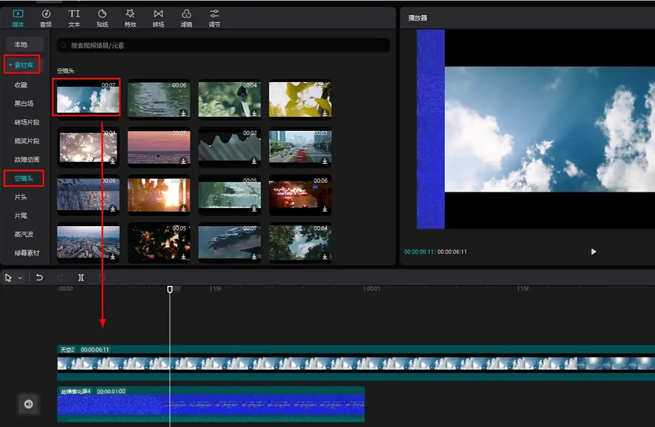Image resolution: width=655 pixels, height=427 pixels.
Task: Open the 音频 (Audio) panel icon
Action: [45, 14]
